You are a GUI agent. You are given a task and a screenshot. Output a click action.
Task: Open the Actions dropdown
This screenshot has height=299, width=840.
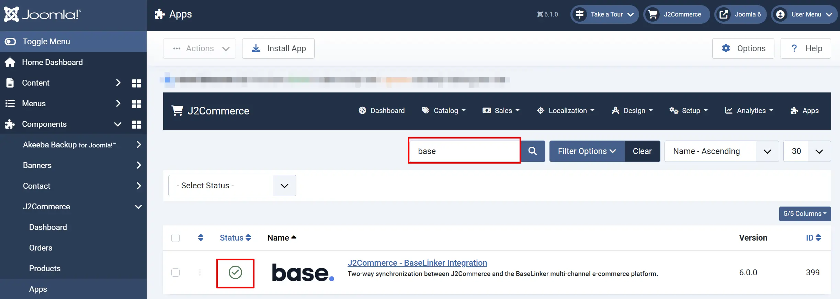pos(200,48)
